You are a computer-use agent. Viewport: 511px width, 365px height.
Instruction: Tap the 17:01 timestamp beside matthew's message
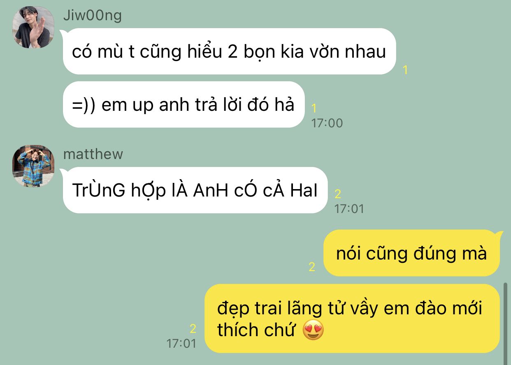[x=349, y=208]
